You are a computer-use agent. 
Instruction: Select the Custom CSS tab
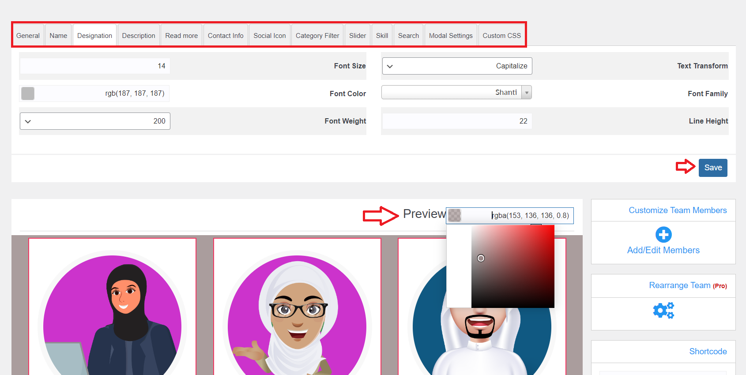click(x=501, y=36)
